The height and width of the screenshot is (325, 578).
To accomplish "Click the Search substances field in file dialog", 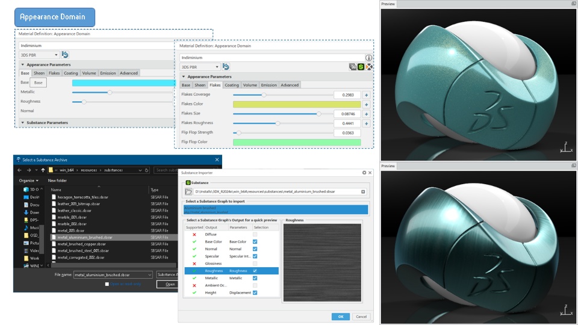I will (x=165, y=170).
